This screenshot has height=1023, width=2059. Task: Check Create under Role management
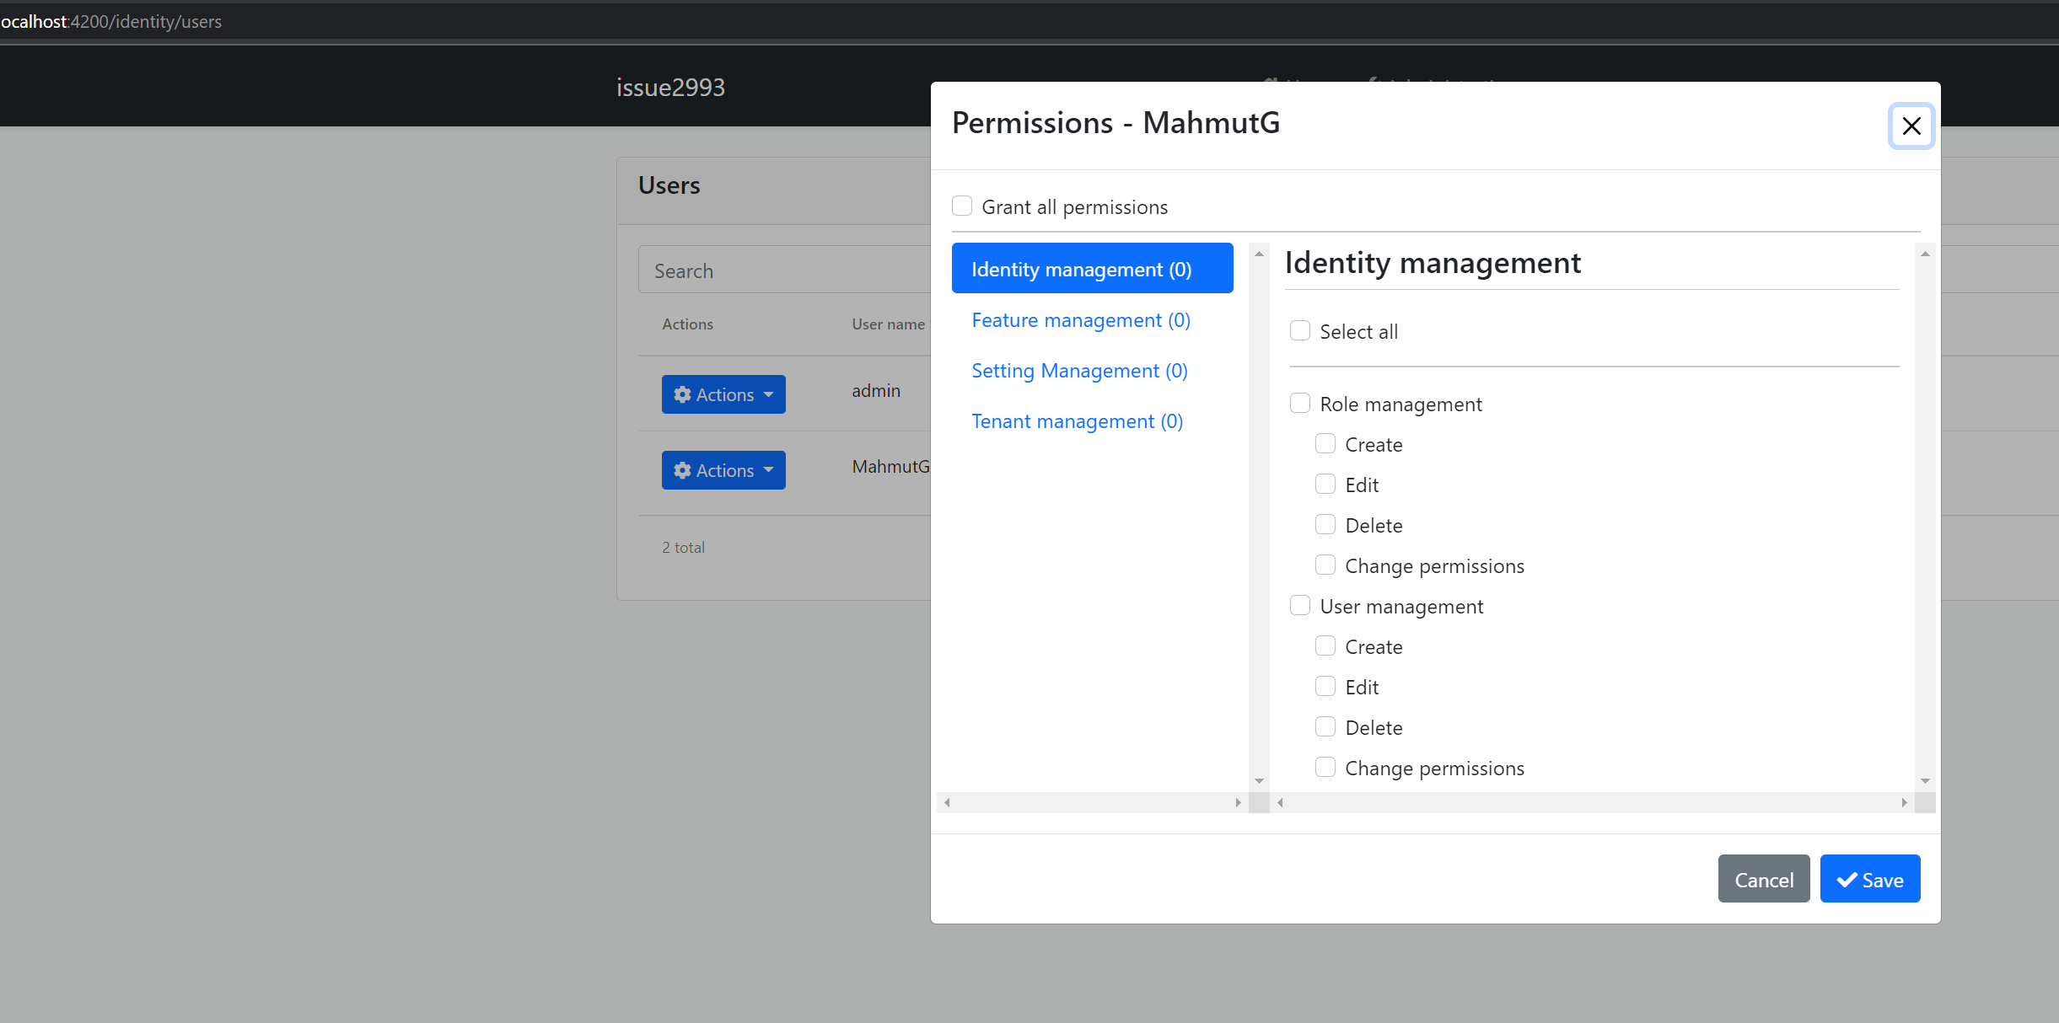coord(1325,443)
